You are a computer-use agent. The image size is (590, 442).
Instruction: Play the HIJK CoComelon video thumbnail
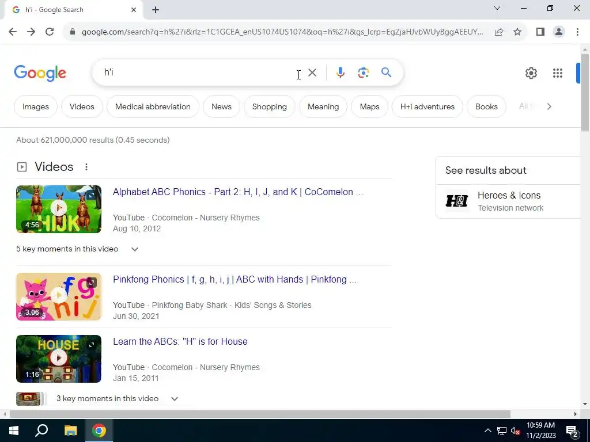click(x=59, y=209)
